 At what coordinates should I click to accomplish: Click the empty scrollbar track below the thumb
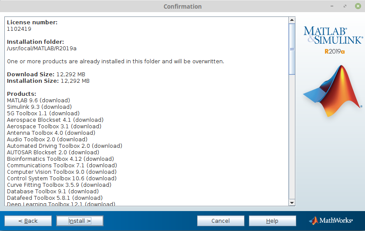(x=292, y=139)
